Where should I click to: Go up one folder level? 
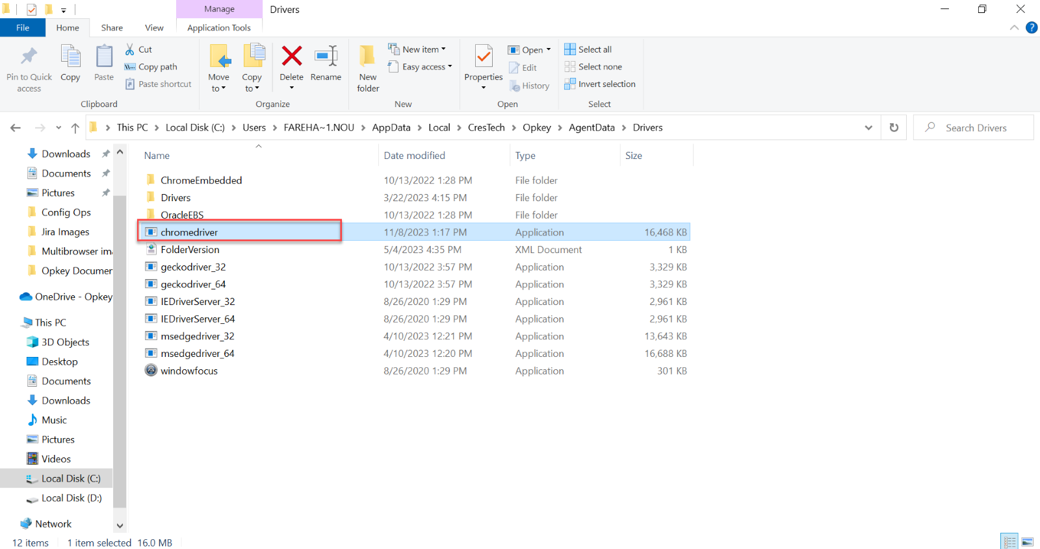click(75, 128)
